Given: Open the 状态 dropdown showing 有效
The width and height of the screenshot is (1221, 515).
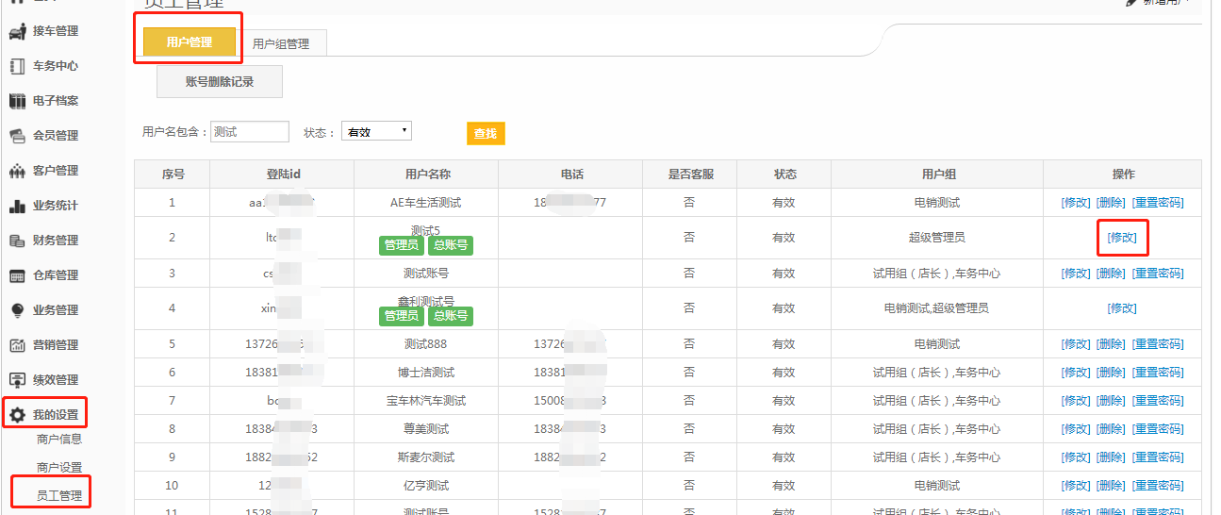Looking at the screenshot, I should (376, 132).
